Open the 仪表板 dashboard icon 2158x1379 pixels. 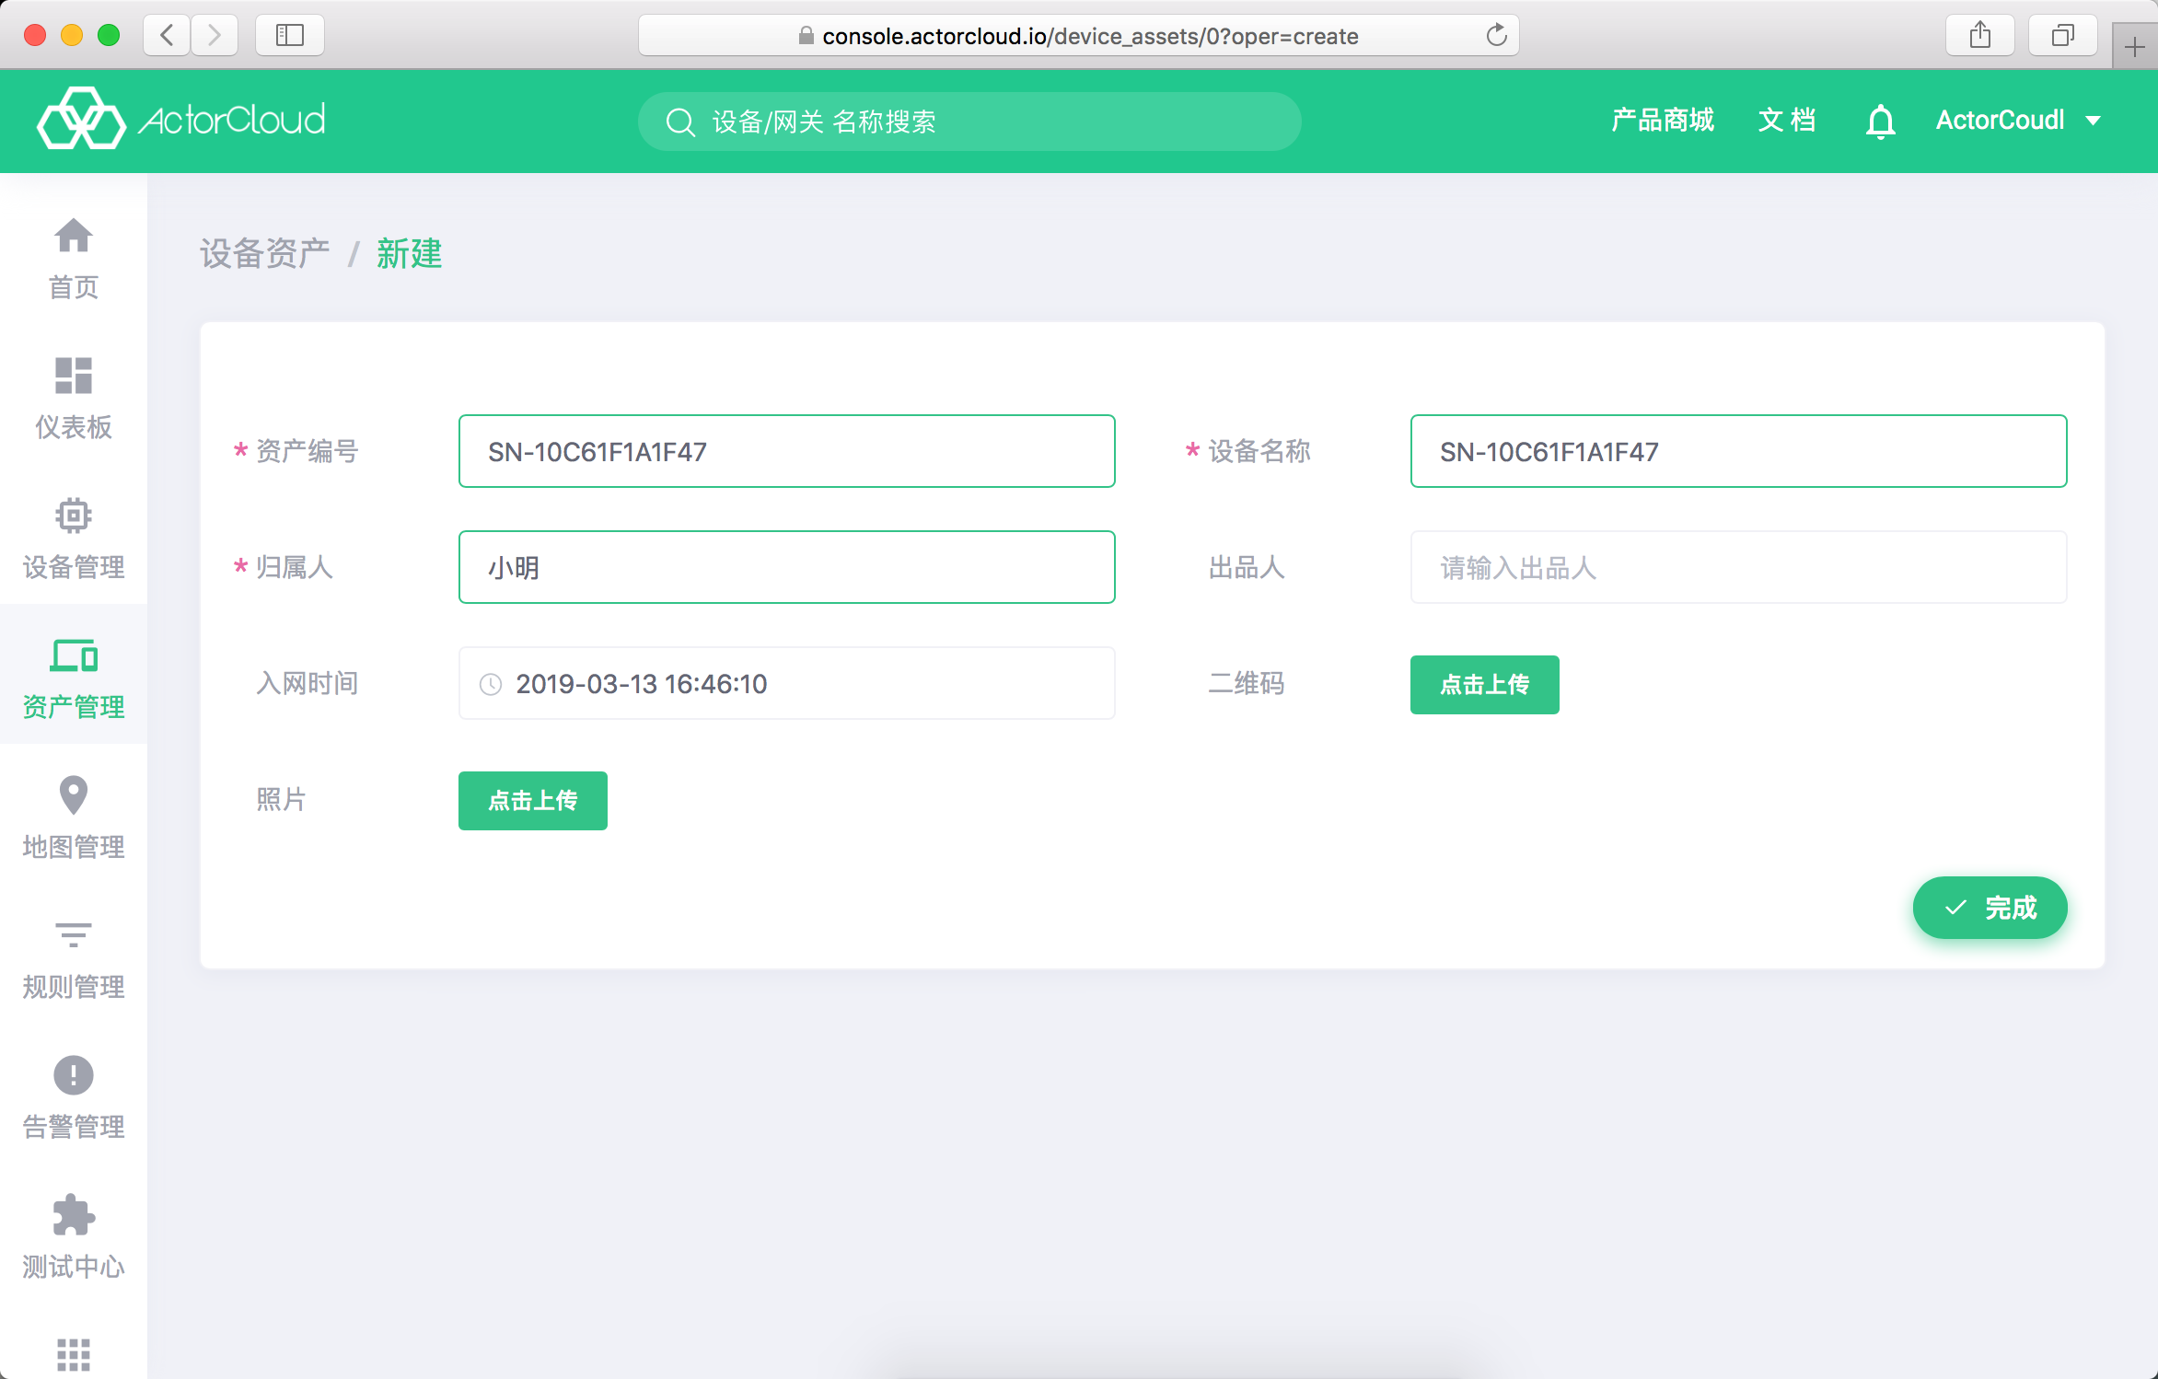(x=74, y=376)
